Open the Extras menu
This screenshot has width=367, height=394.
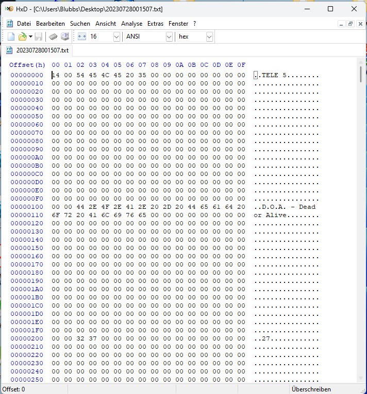pyautogui.click(x=155, y=24)
